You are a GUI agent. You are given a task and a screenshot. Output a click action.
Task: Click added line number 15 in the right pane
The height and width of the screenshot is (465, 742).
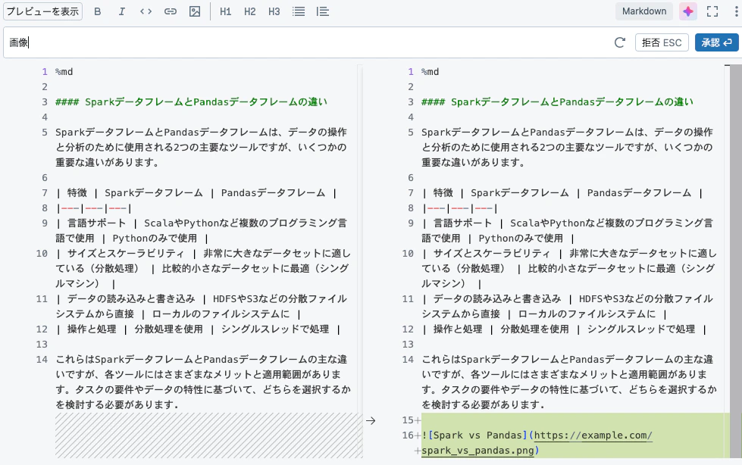(x=408, y=420)
